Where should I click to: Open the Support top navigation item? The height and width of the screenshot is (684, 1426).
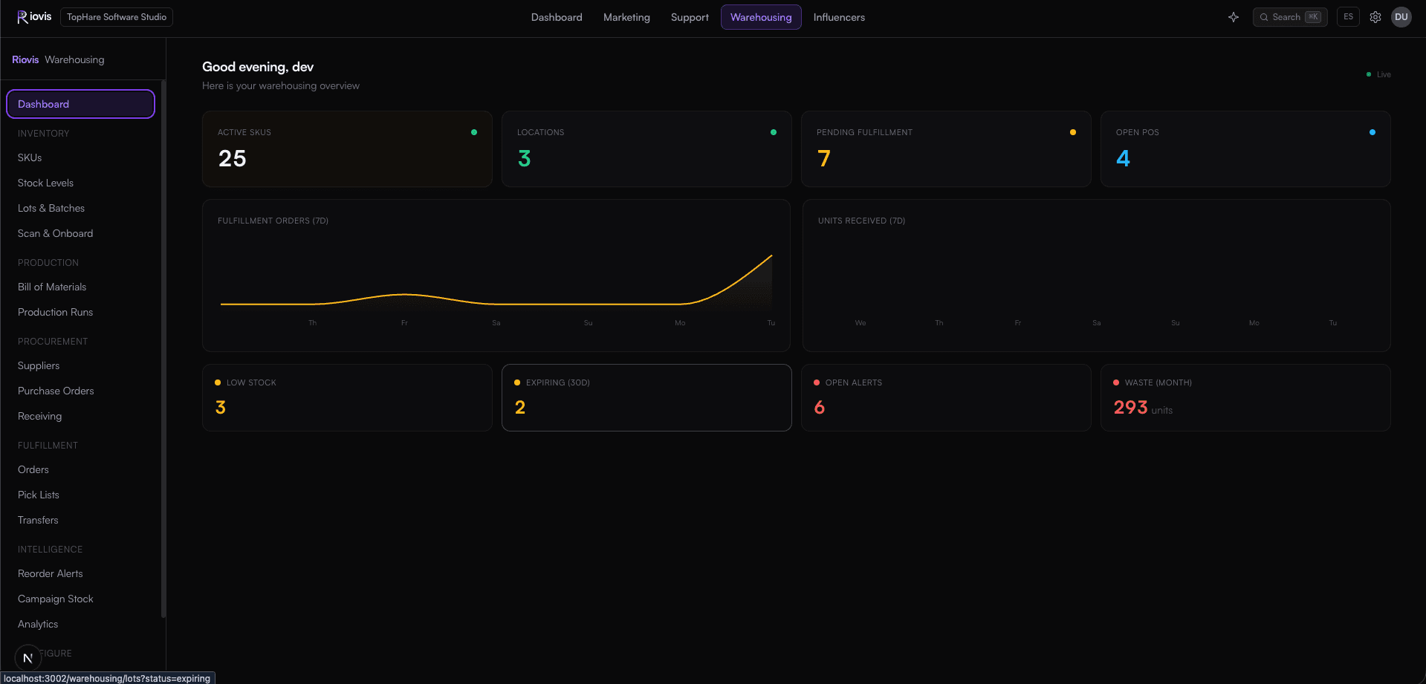coord(690,17)
